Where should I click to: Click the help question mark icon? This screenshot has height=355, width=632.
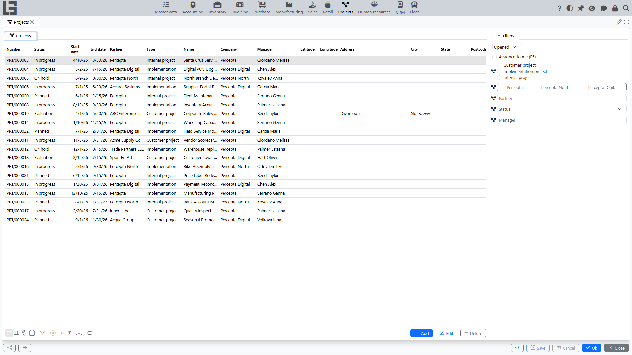click(x=559, y=8)
